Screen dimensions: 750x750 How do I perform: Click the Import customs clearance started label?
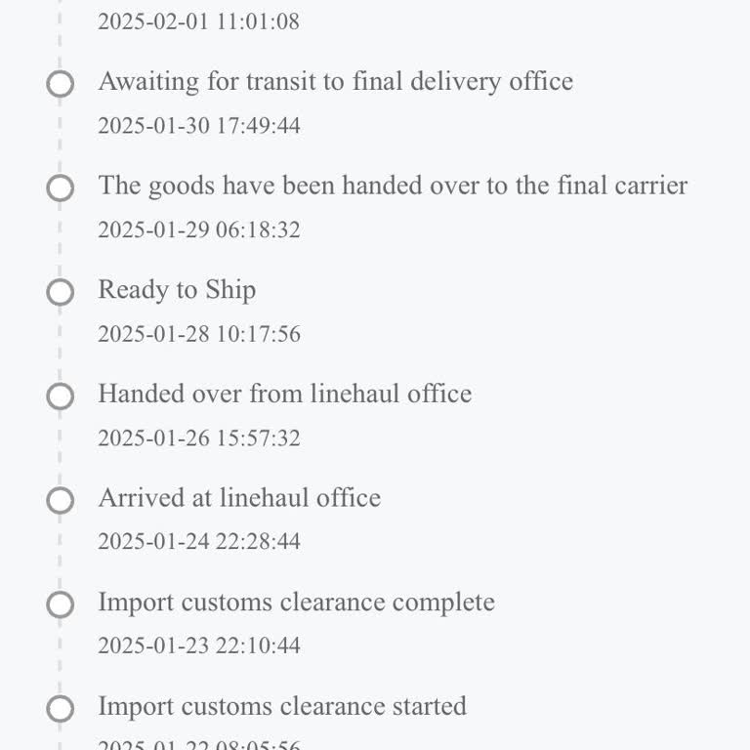[282, 706]
